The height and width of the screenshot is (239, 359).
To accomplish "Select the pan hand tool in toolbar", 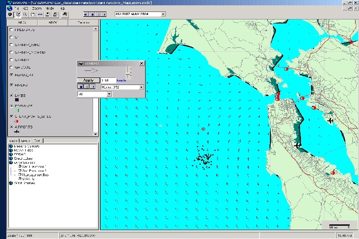I will [32, 14].
